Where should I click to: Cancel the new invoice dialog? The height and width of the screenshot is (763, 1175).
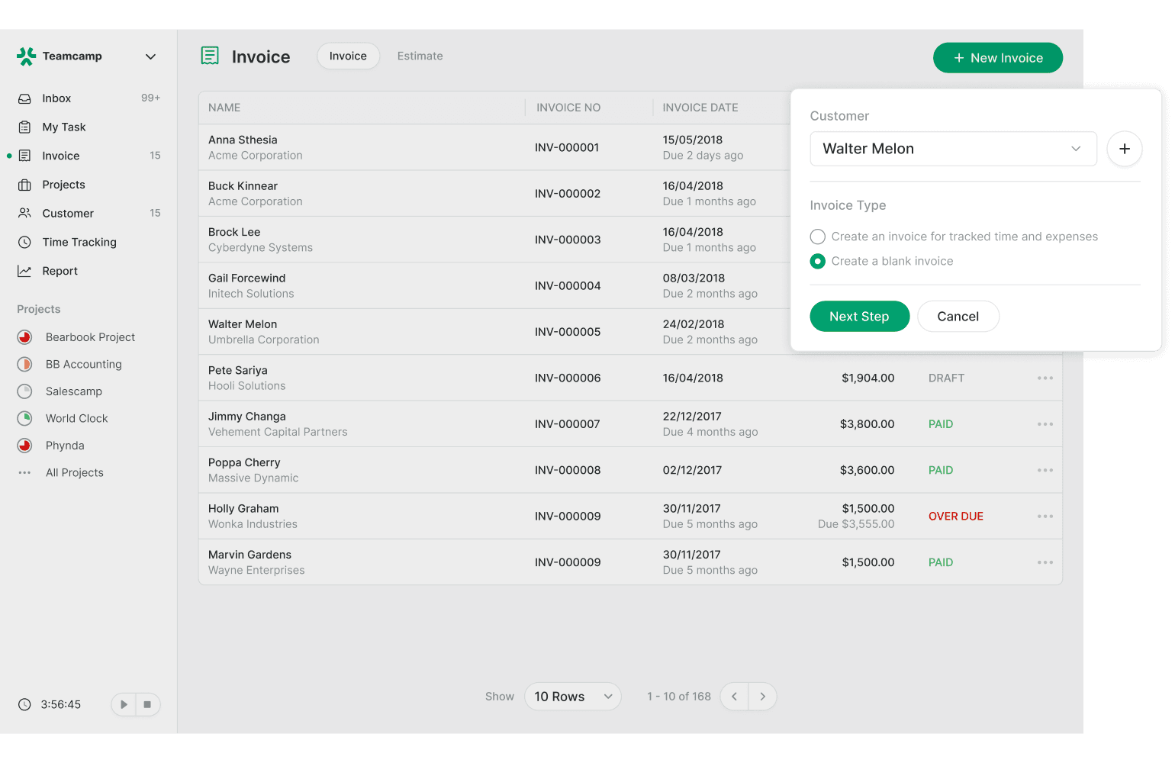coord(958,317)
